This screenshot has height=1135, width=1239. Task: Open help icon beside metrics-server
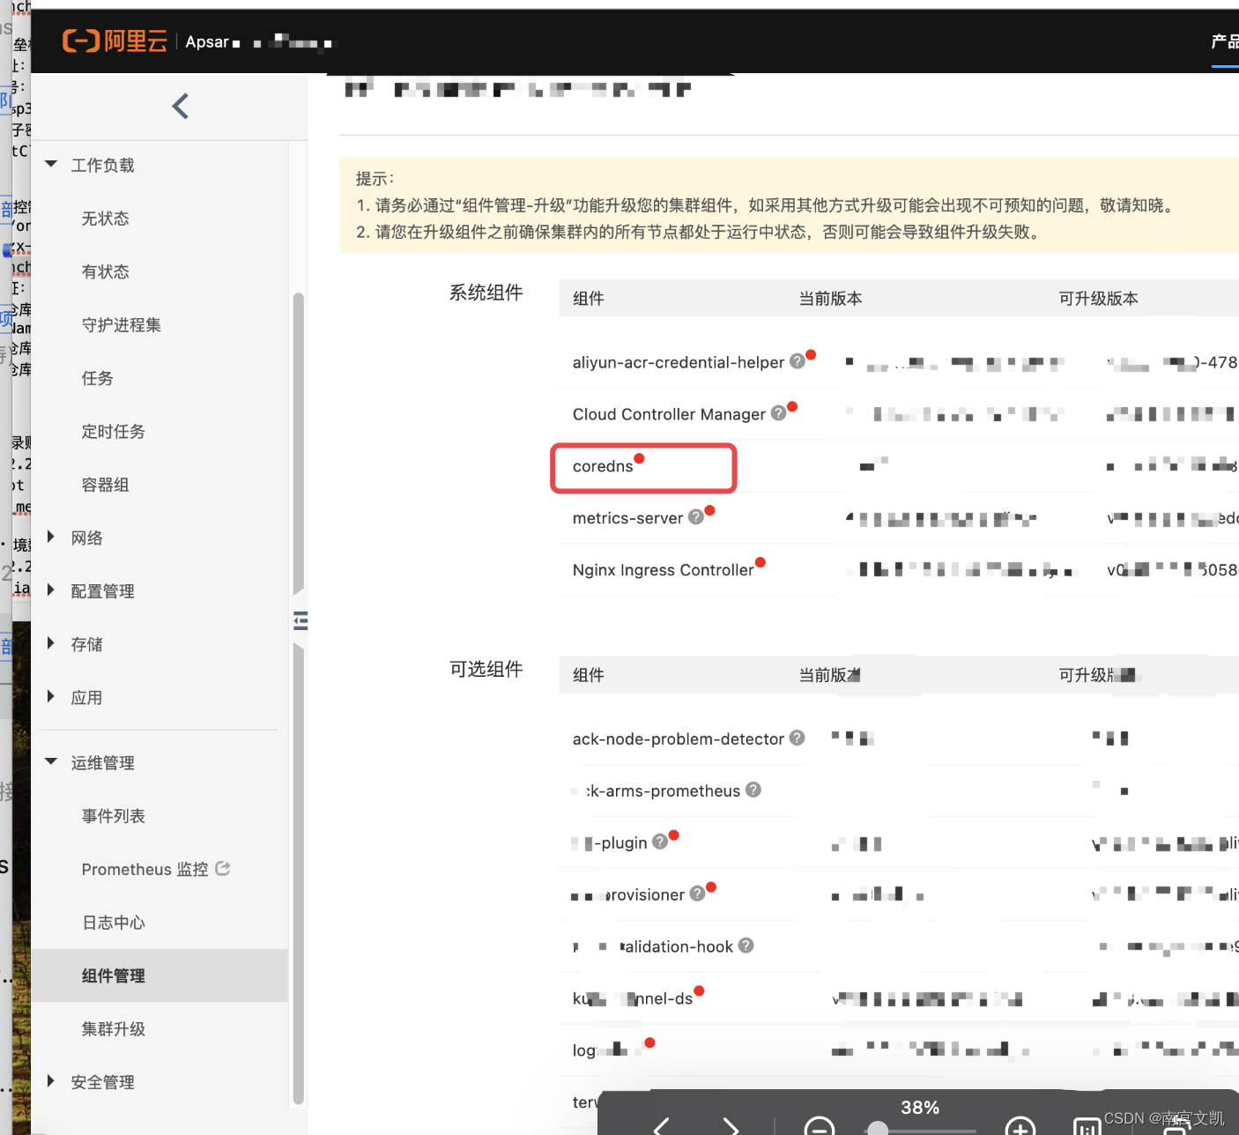click(x=695, y=517)
